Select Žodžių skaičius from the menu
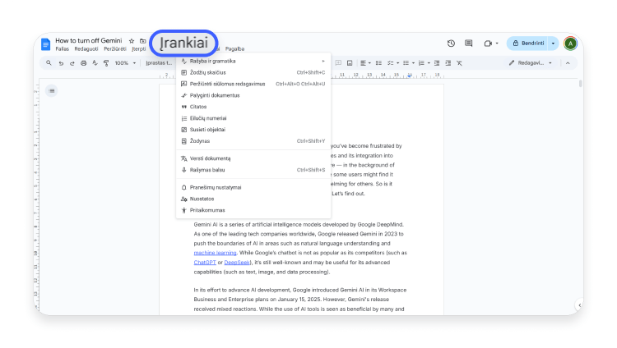The image size is (617, 348). click(253, 73)
